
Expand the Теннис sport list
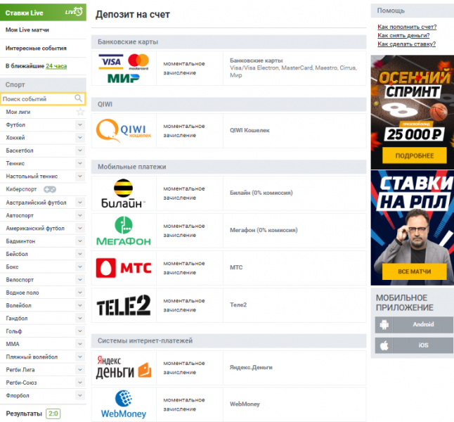(x=80, y=163)
